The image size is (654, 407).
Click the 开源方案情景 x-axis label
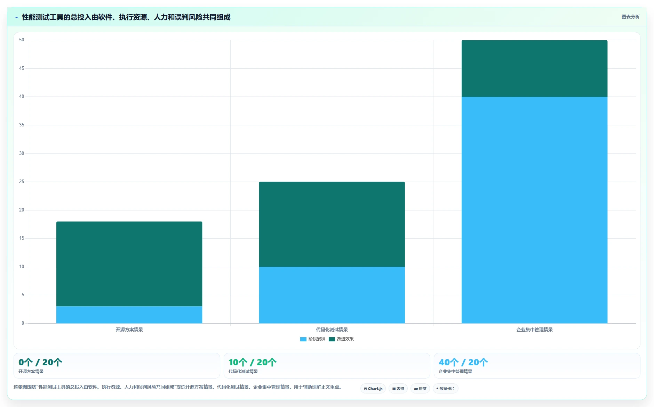tap(129, 330)
